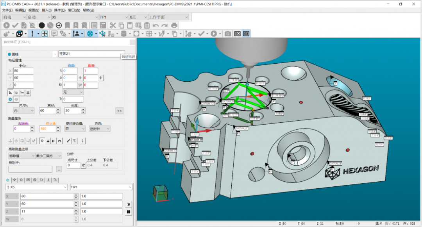Increase the 长度 spinner value
The width and height of the screenshot is (422, 227).
click(84, 109)
